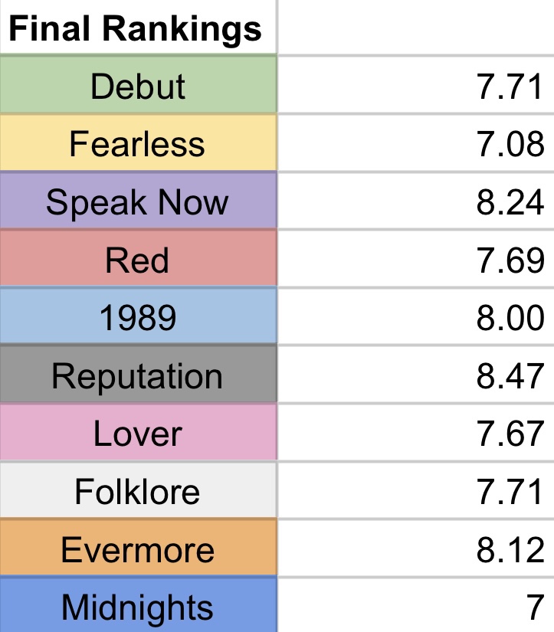Click the pink Lover cell
This screenshot has width=554, height=632.
click(138, 434)
